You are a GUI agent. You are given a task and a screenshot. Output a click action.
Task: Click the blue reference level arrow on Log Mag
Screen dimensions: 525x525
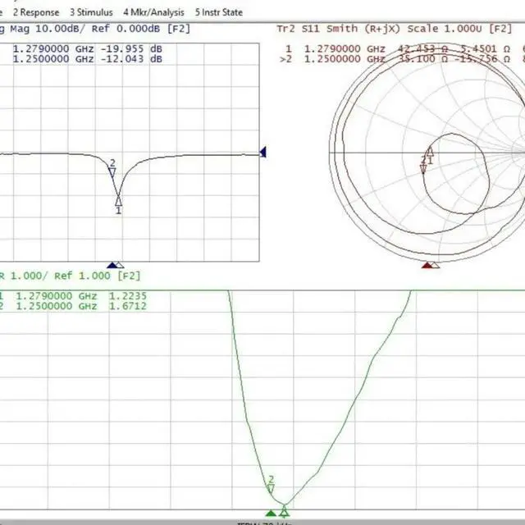pyautogui.click(x=263, y=152)
